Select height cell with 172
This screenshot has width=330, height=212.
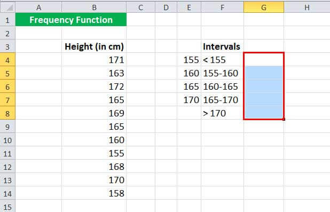[x=94, y=87]
